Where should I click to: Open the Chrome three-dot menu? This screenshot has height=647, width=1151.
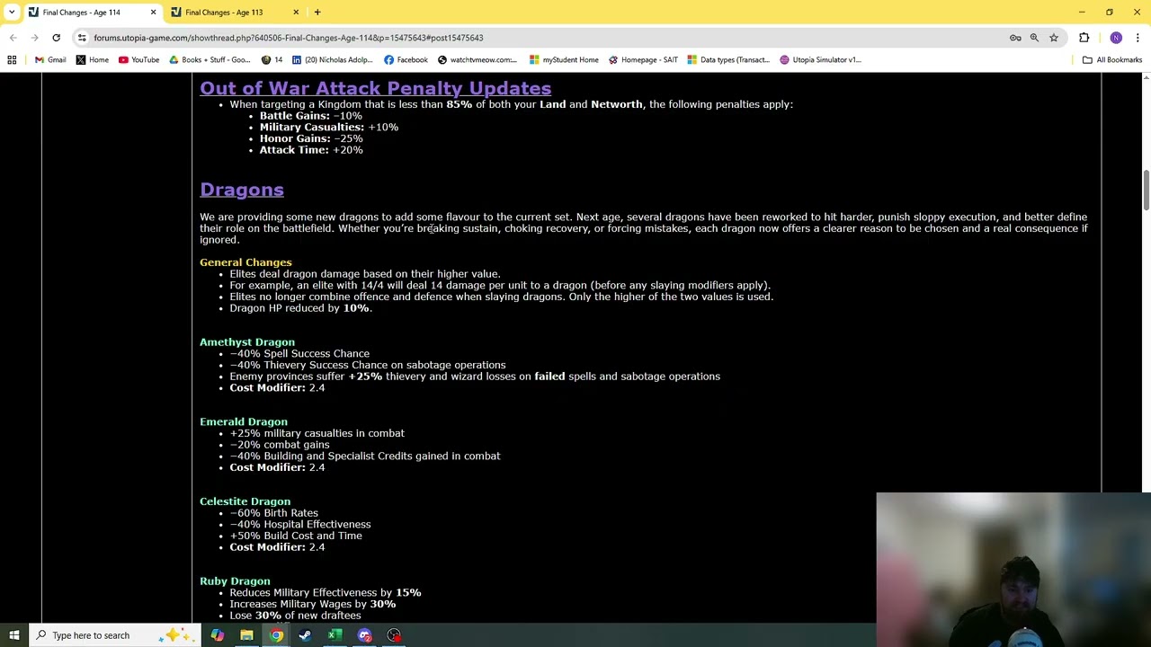coord(1138,38)
